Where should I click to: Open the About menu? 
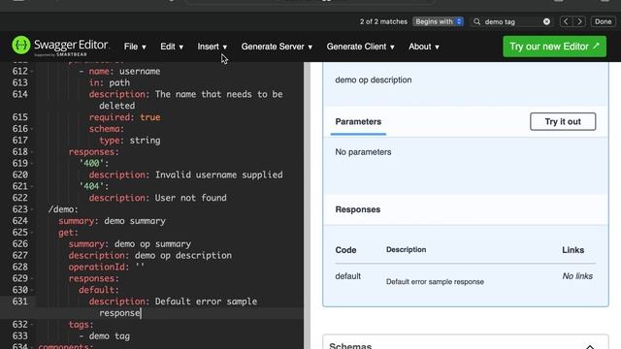click(x=424, y=47)
